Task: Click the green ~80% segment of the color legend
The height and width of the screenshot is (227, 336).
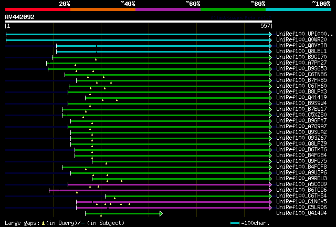Action: pyautogui.click(x=233, y=9)
